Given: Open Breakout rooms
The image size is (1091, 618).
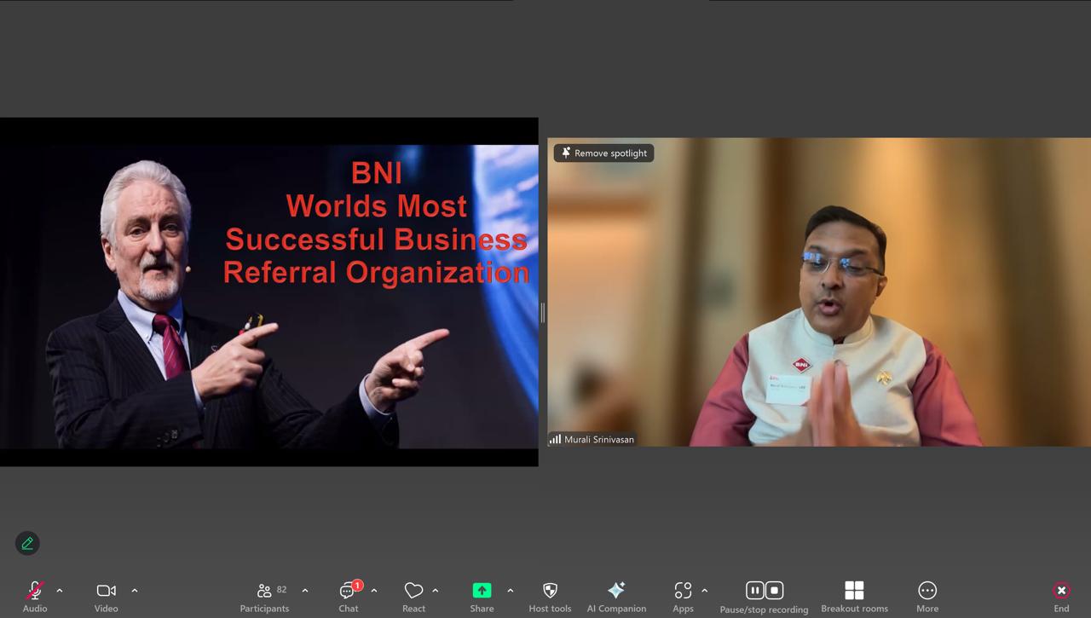Looking at the screenshot, I should click(854, 597).
